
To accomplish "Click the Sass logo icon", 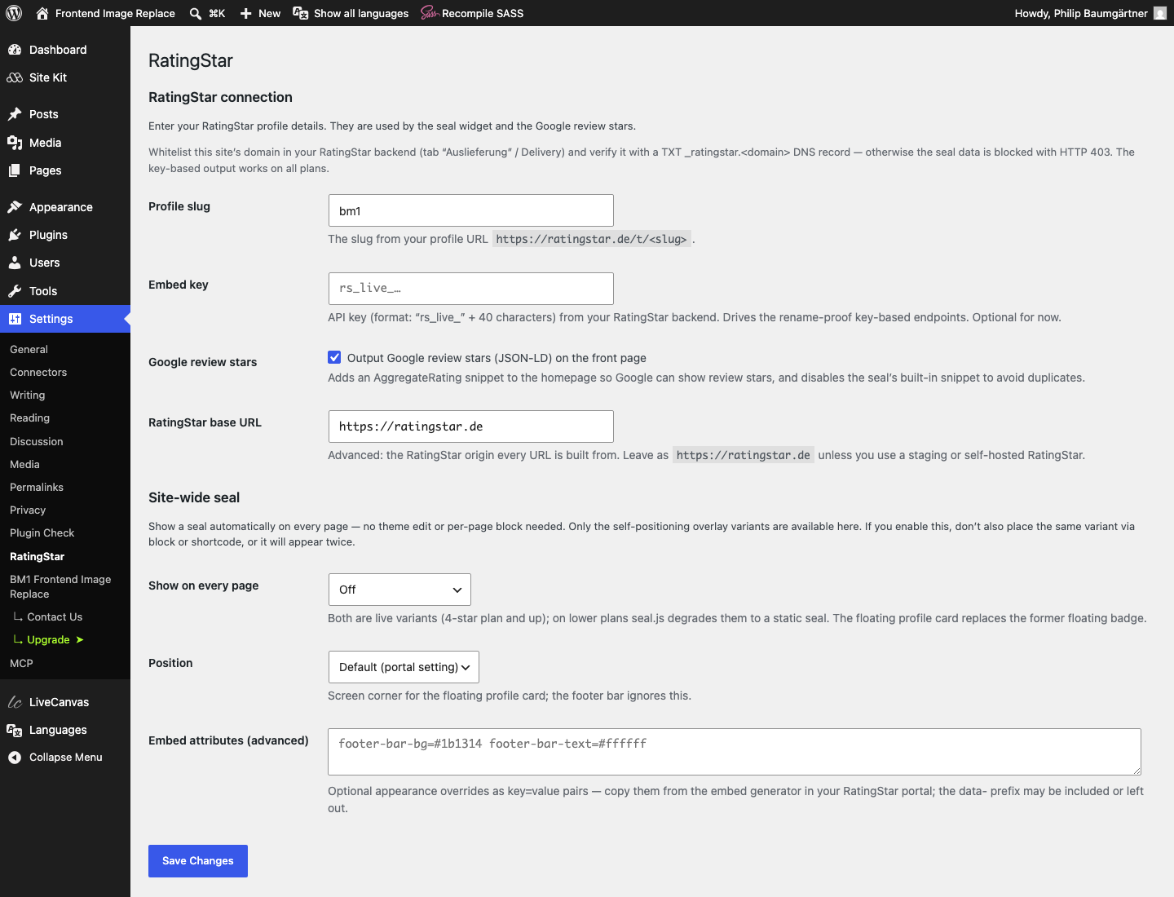I will click(430, 13).
